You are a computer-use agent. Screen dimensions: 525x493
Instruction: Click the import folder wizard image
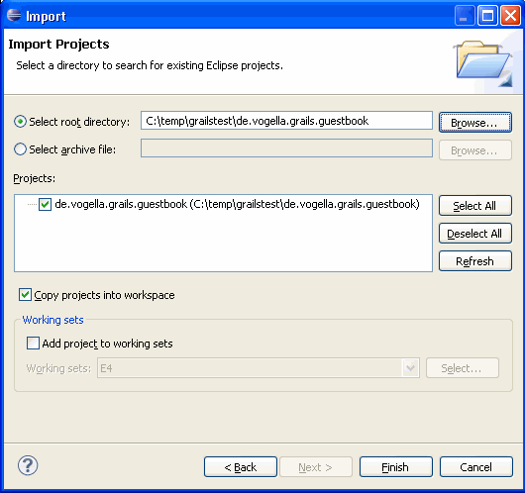pos(483,63)
